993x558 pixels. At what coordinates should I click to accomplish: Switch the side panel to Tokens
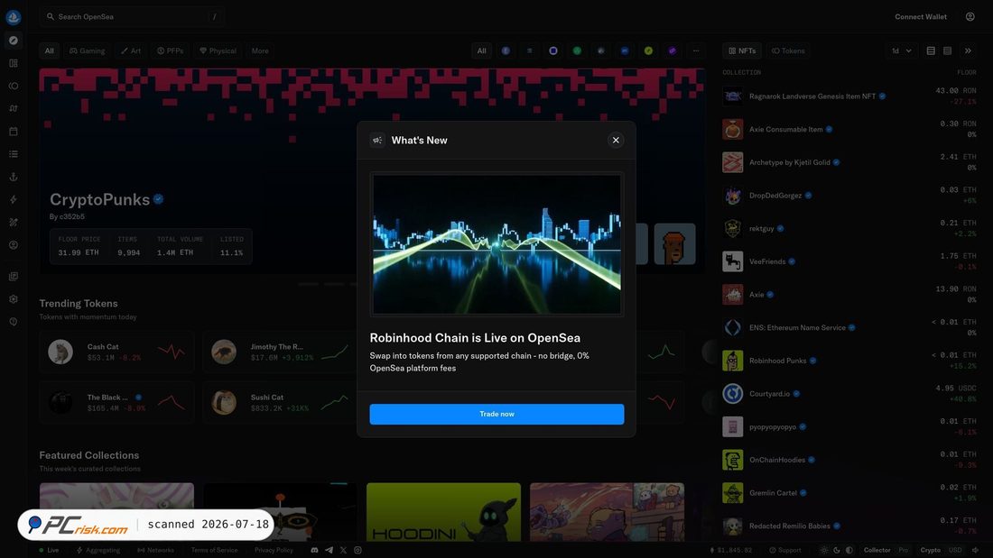[x=788, y=51]
